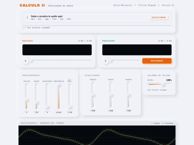Image resolution: width=194 pixels, height=145 pixels.
Task: Click the PROCESADA panel heading
Action: pos(108,41)
